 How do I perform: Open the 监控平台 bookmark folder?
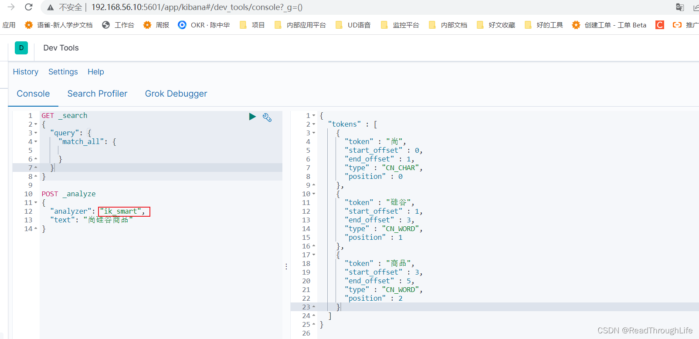point(400,25)
